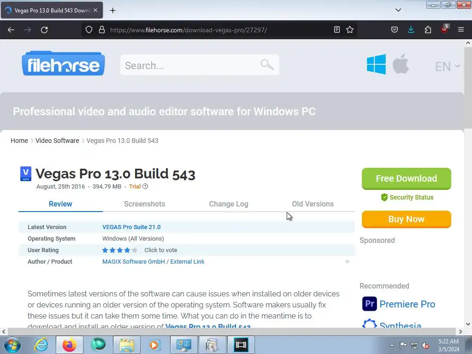Select the Windows platform icon
Screen dimensions: 472x354
point(376,64)
